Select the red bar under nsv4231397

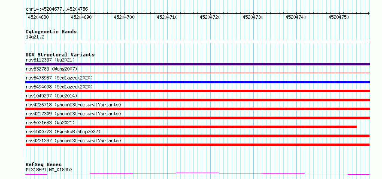[x=197, y=145]
